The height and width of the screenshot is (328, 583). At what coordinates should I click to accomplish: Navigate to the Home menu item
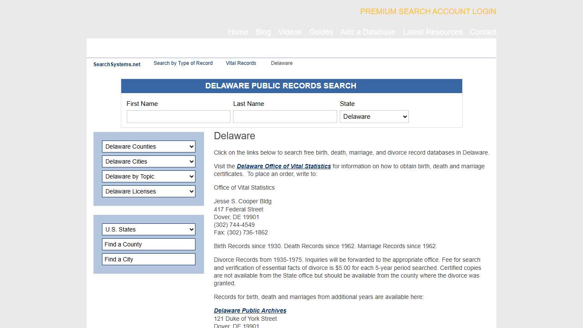(238, 32)
